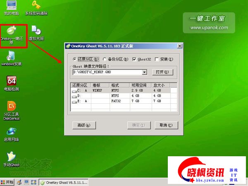Click the 高级 advanced button

pos(84,125)
